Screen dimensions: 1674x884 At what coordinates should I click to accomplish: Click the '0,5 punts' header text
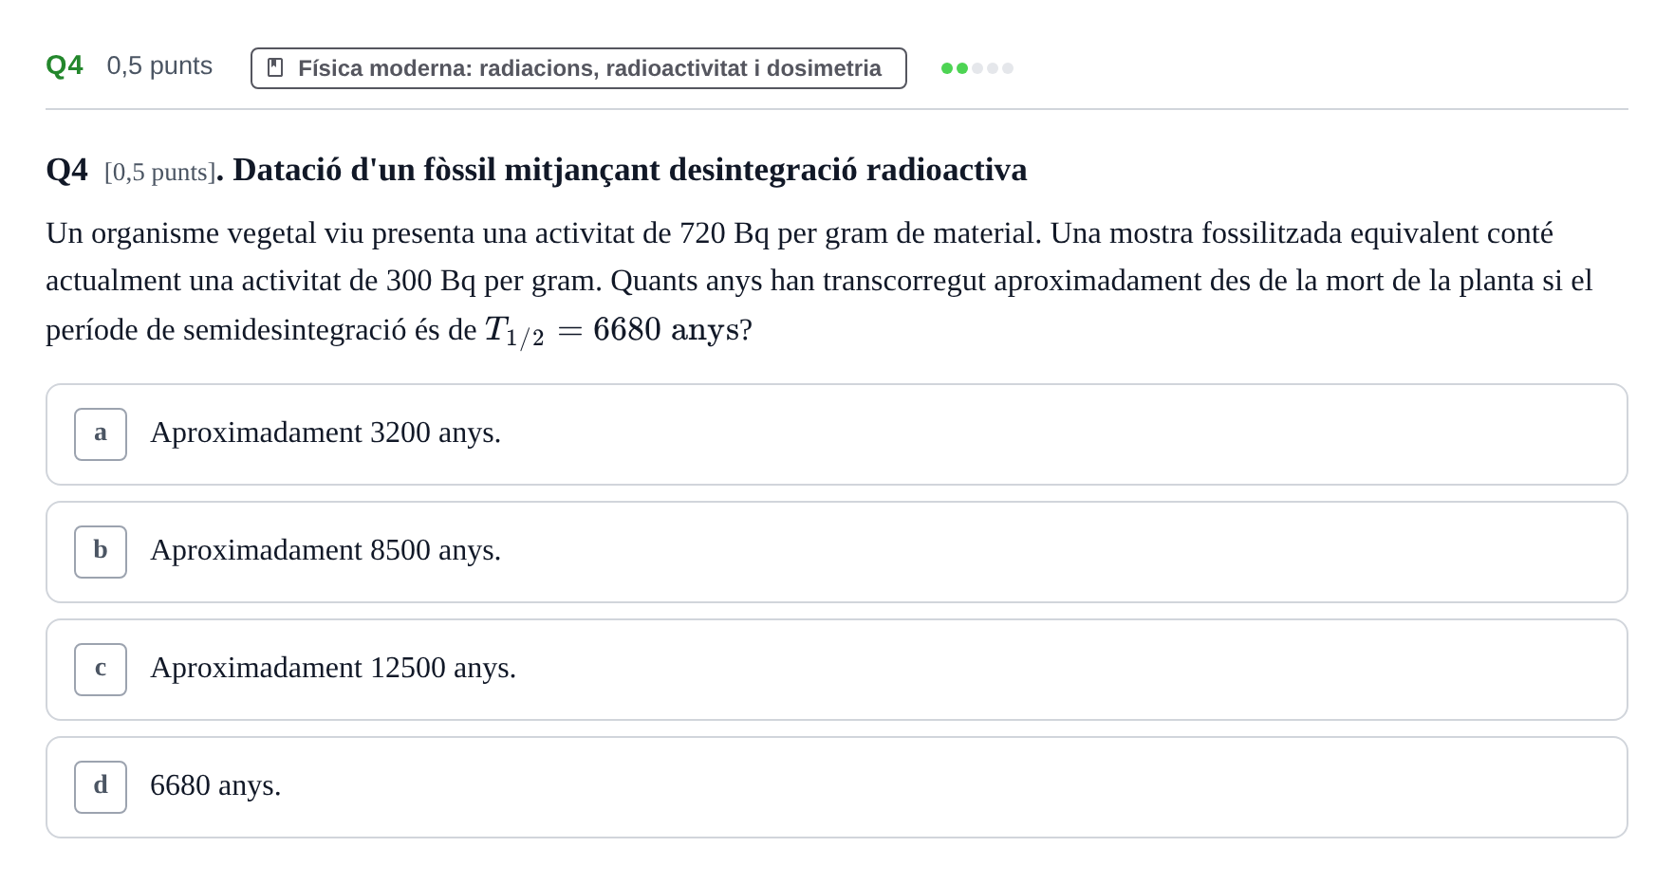(x=159, y=65)
